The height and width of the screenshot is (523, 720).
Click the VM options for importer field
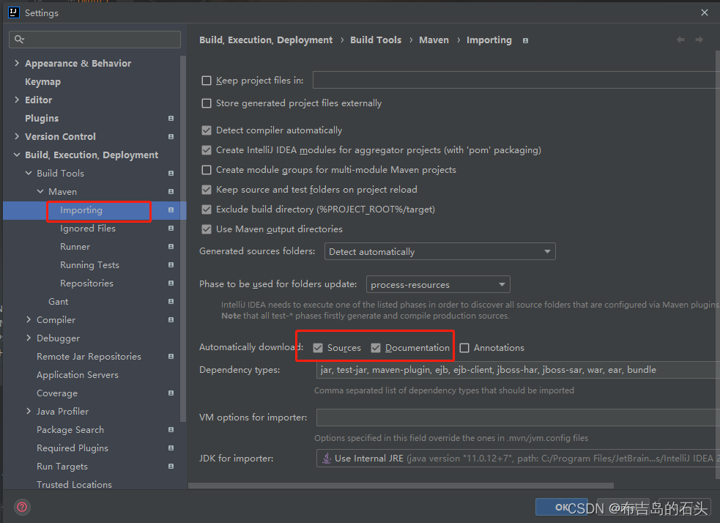click(518, 418)
